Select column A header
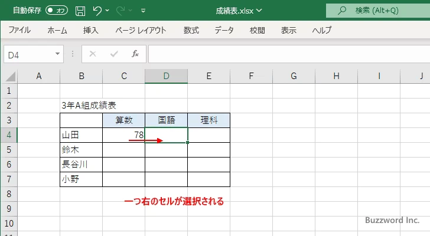Image resolution: width=430 pixels, height=236 pixels. 38,76
